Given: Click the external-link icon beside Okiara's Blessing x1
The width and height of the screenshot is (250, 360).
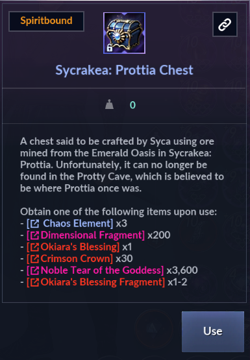Looking at the screenshot, I should 34,247.
